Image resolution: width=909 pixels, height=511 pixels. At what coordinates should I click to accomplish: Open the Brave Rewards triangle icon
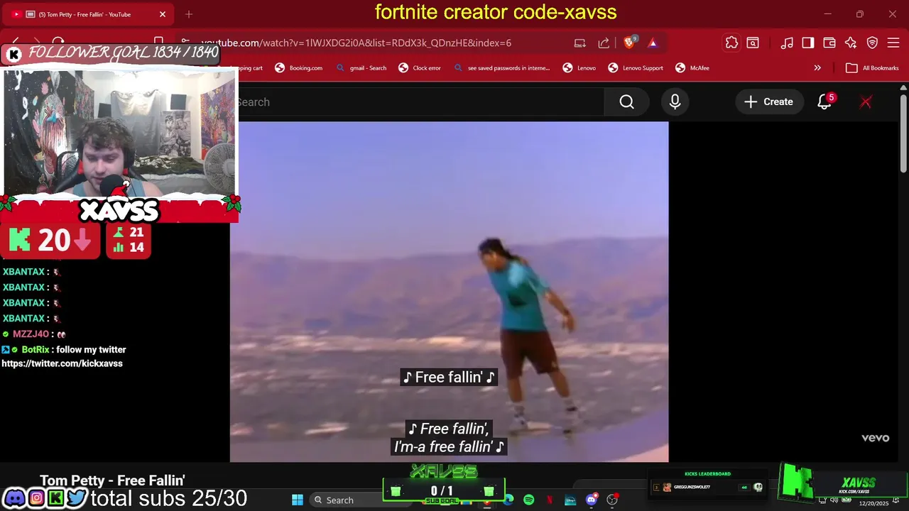(x=653, y=43)
